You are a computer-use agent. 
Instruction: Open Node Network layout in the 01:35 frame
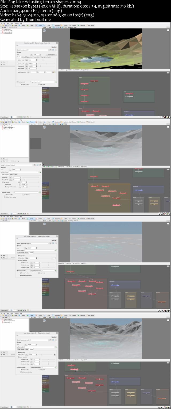point(90,25)
